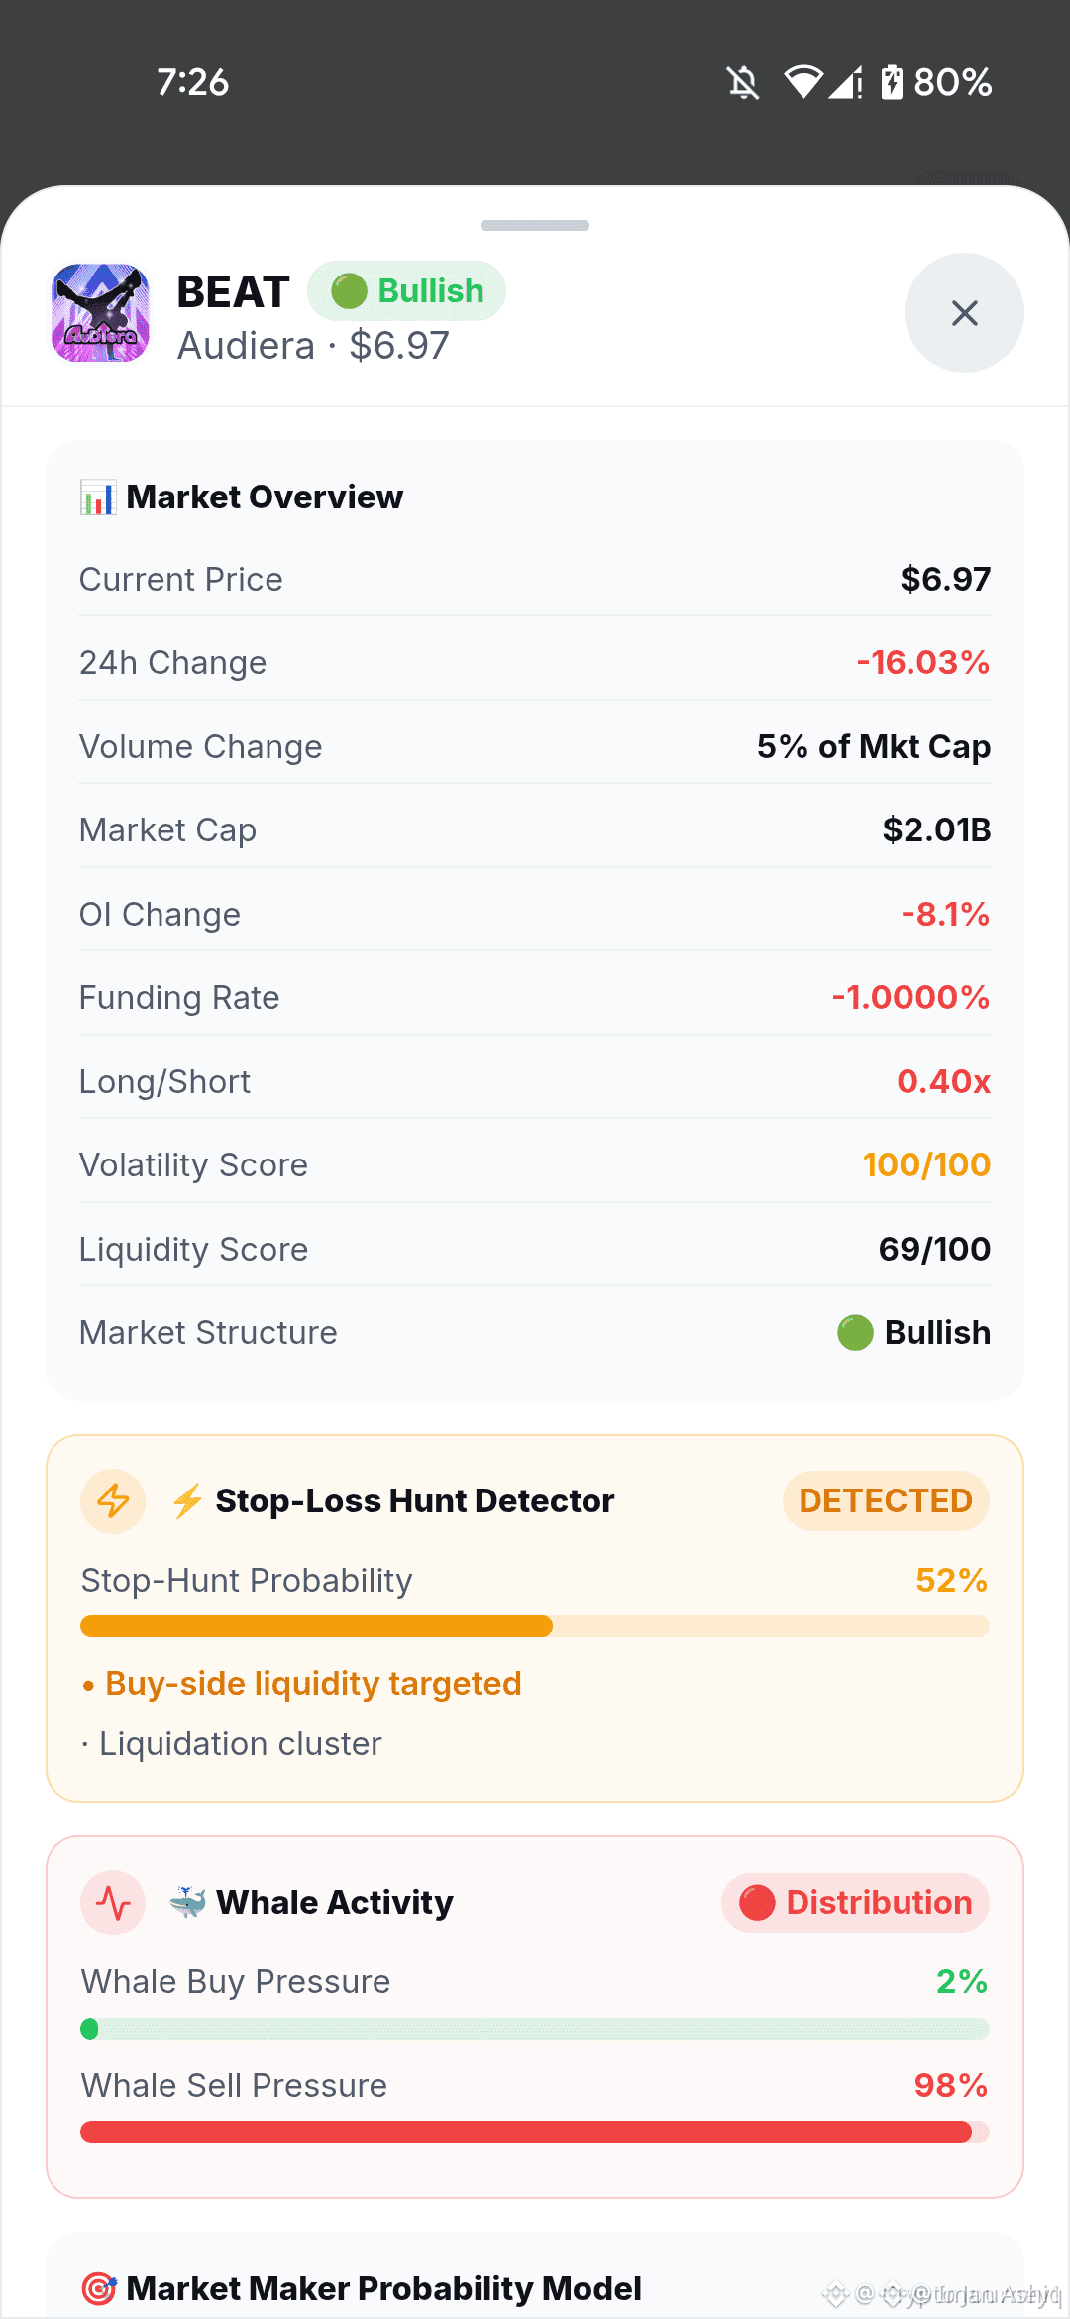Viewport: 1070px width, 2319px height.
Task: Tap the whale emoji icon
Action: pyautogui.click(x=187, y=1902)
